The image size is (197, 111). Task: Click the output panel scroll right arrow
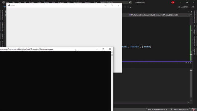tap(188, 103)
